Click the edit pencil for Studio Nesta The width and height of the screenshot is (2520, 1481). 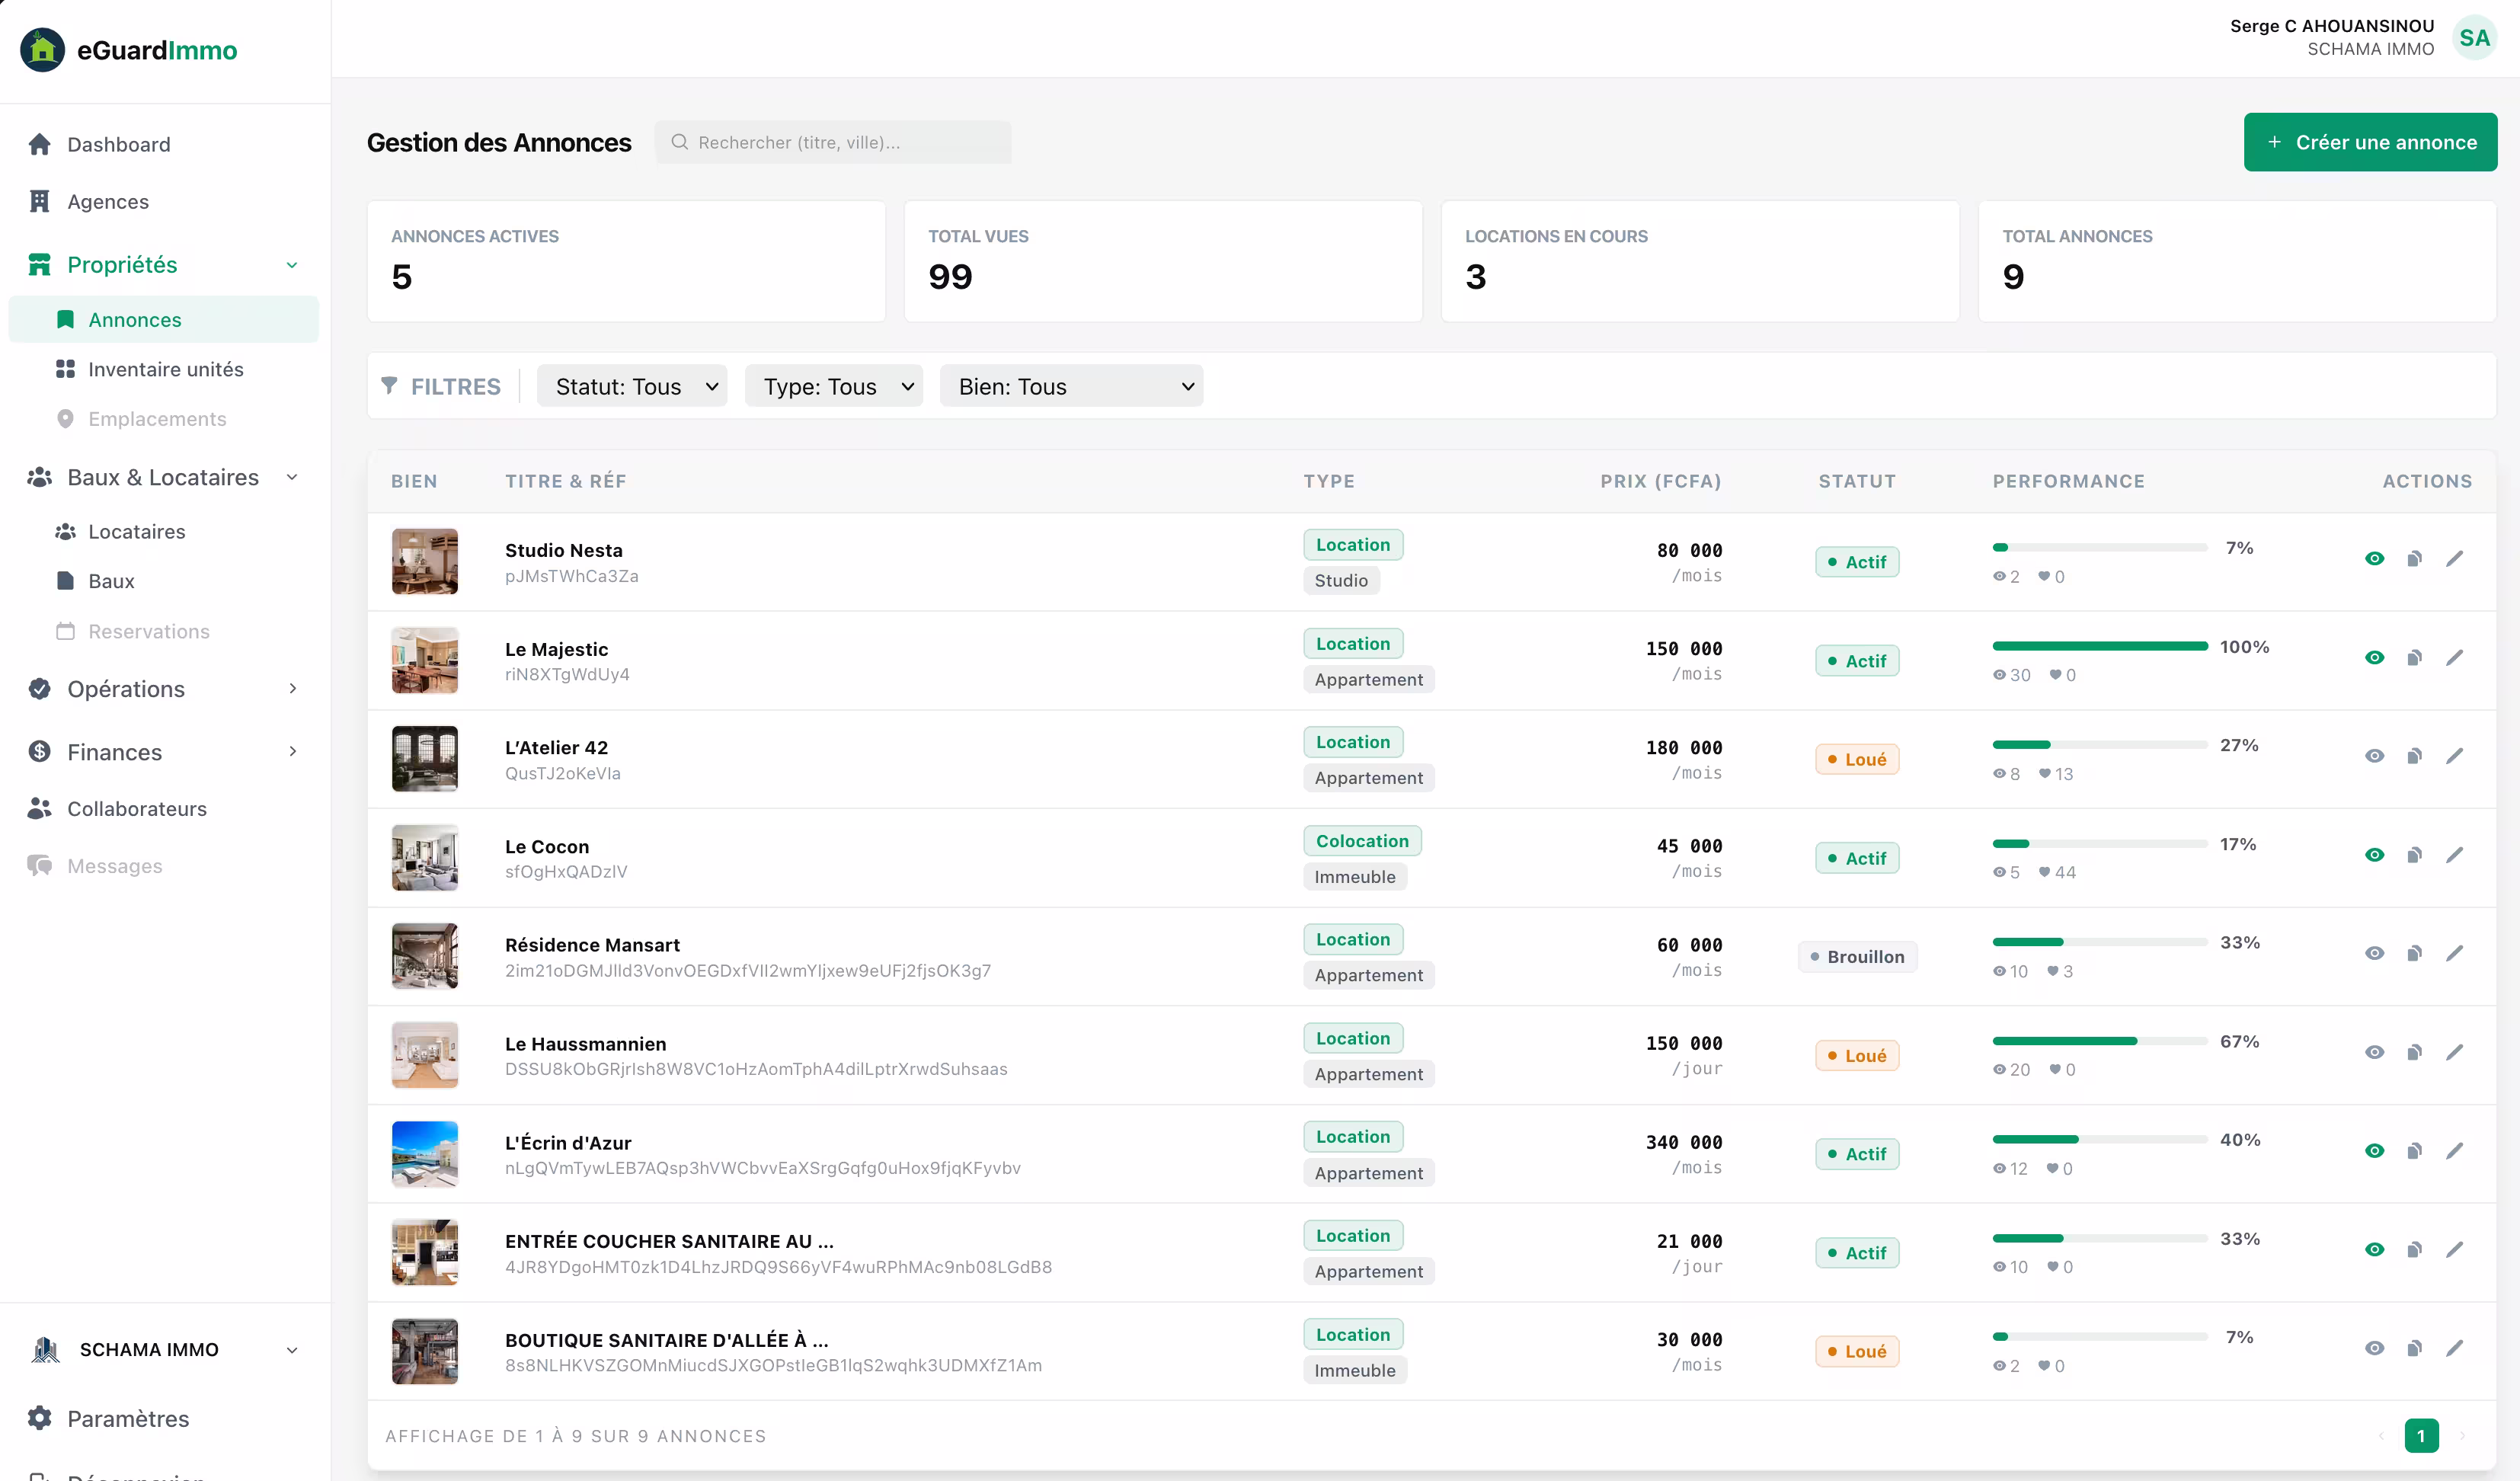(x=2454, y=559)
